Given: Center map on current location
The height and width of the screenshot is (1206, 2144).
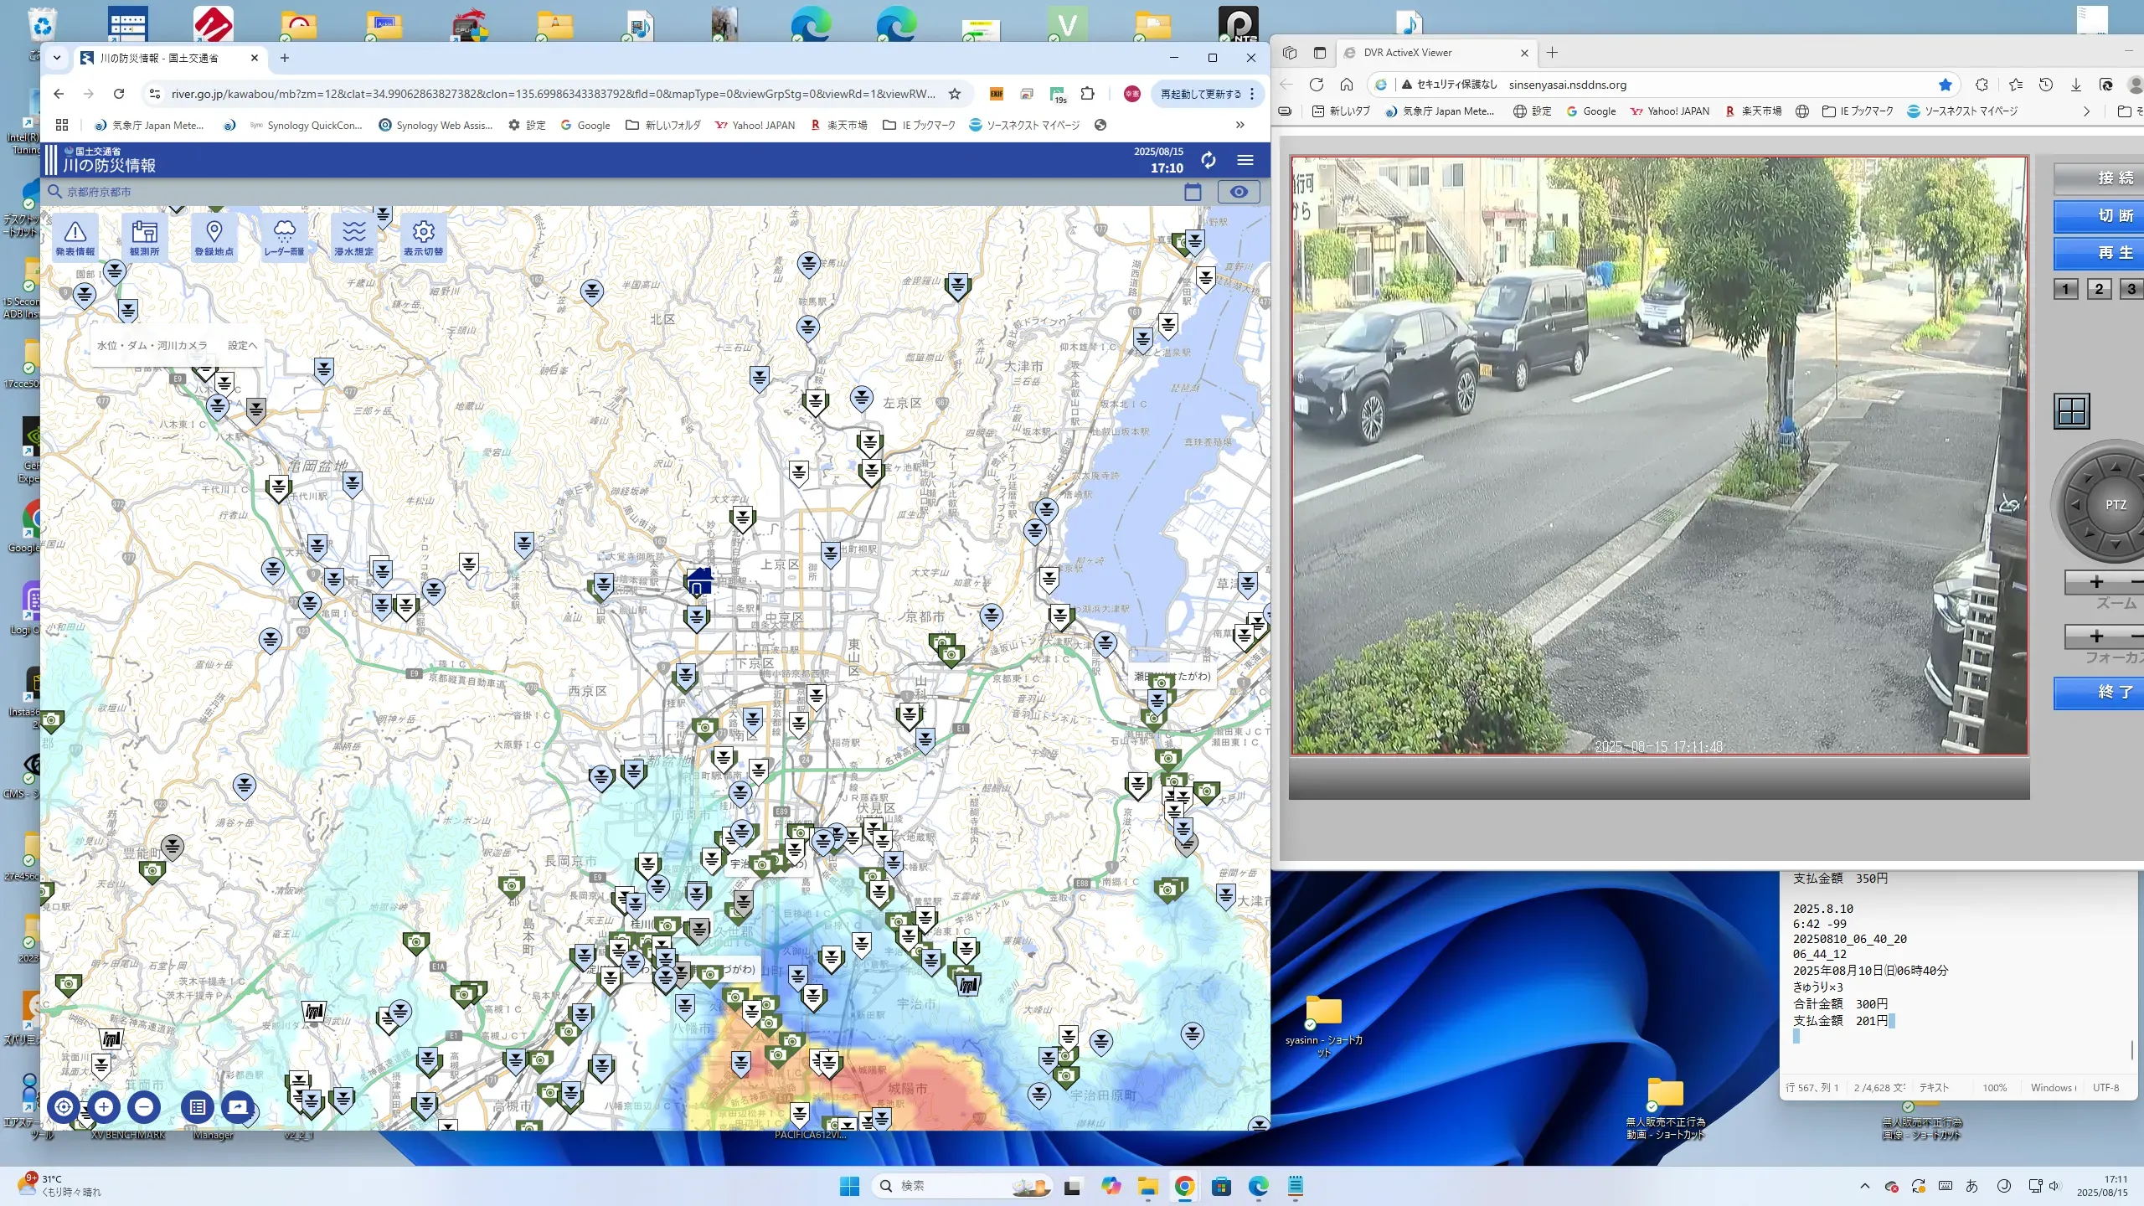Looking at the screenshot, I should 64,1106.
